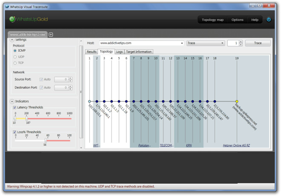Select hop 11 node in TELECOM segment
281x196 pixels.
(x=163, y=101)
